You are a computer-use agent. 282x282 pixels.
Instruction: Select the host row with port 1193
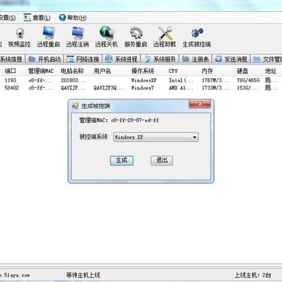(x=141, y=81)
